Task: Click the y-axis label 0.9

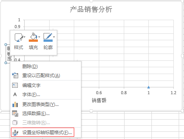Action: [17, 27]
